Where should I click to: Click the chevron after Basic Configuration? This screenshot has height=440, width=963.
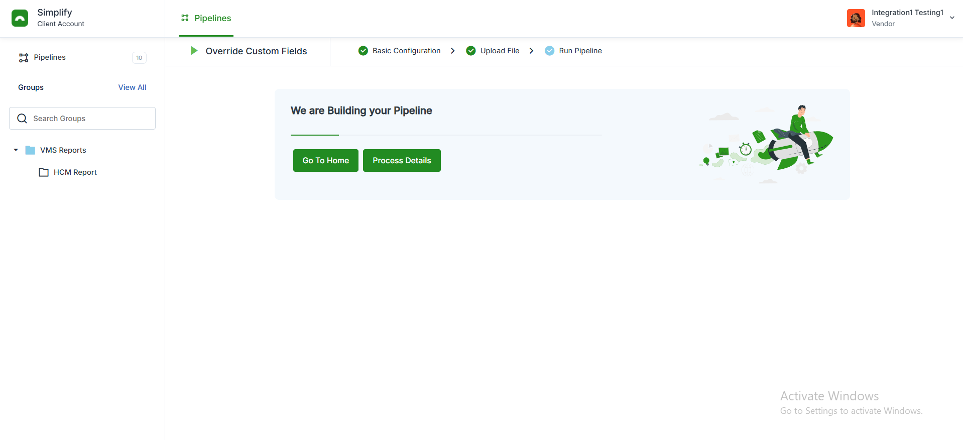[x=453, y=51]
